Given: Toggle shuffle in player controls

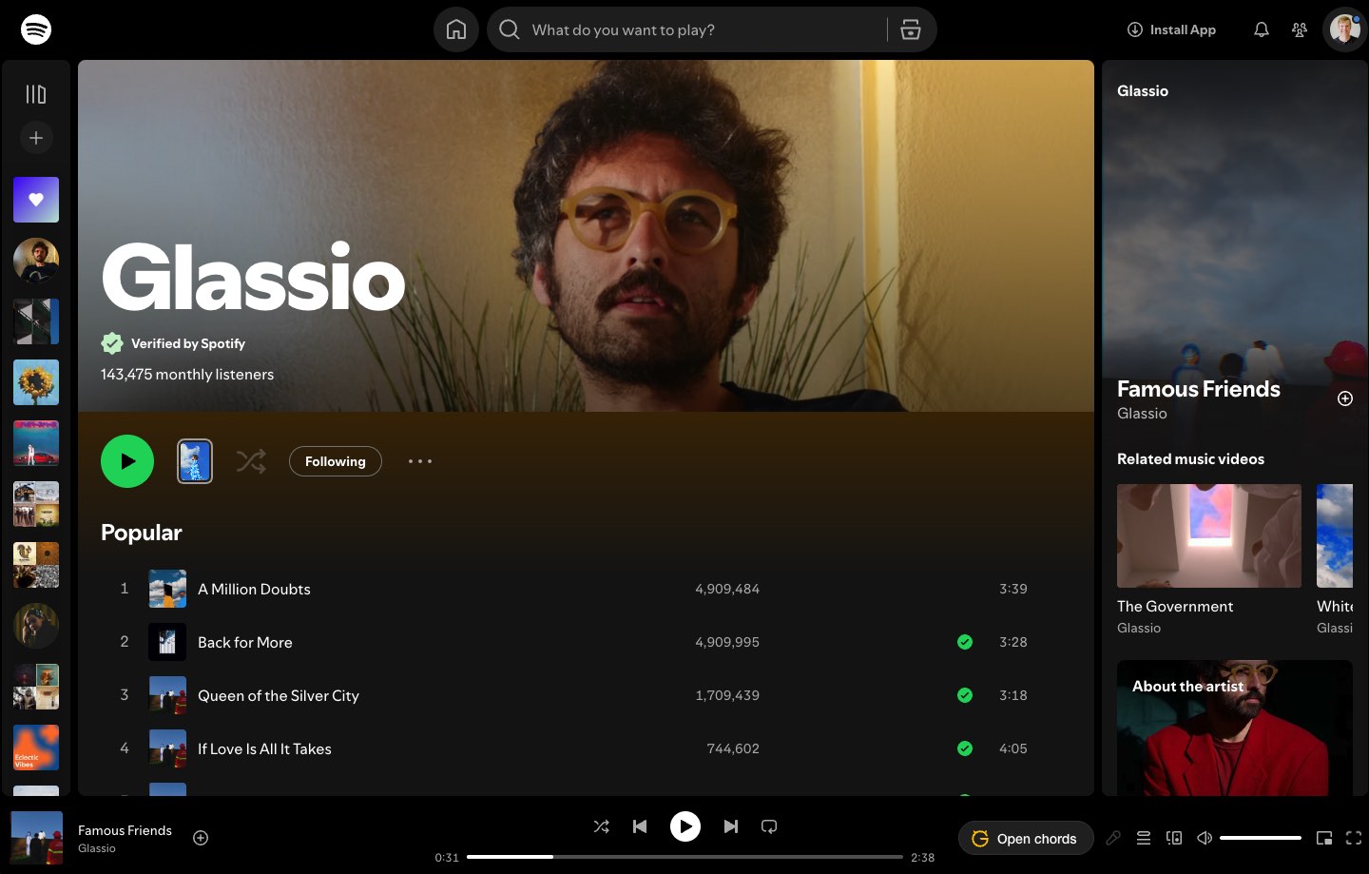Looking at the screenshot, I should [602, 826].
